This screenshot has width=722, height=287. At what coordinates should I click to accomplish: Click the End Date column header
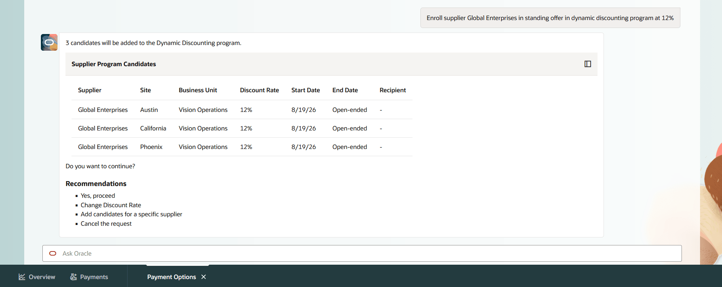pyautogui.click(x=345, y=90)
